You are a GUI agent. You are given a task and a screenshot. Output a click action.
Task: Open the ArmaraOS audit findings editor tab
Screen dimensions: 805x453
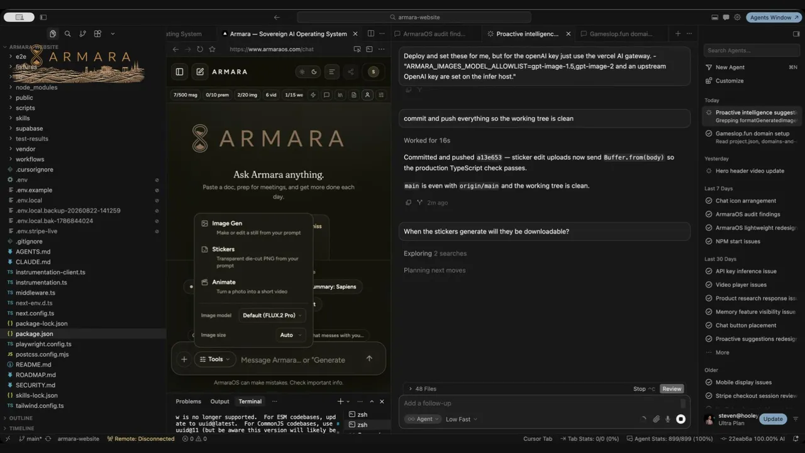[435, 34]
